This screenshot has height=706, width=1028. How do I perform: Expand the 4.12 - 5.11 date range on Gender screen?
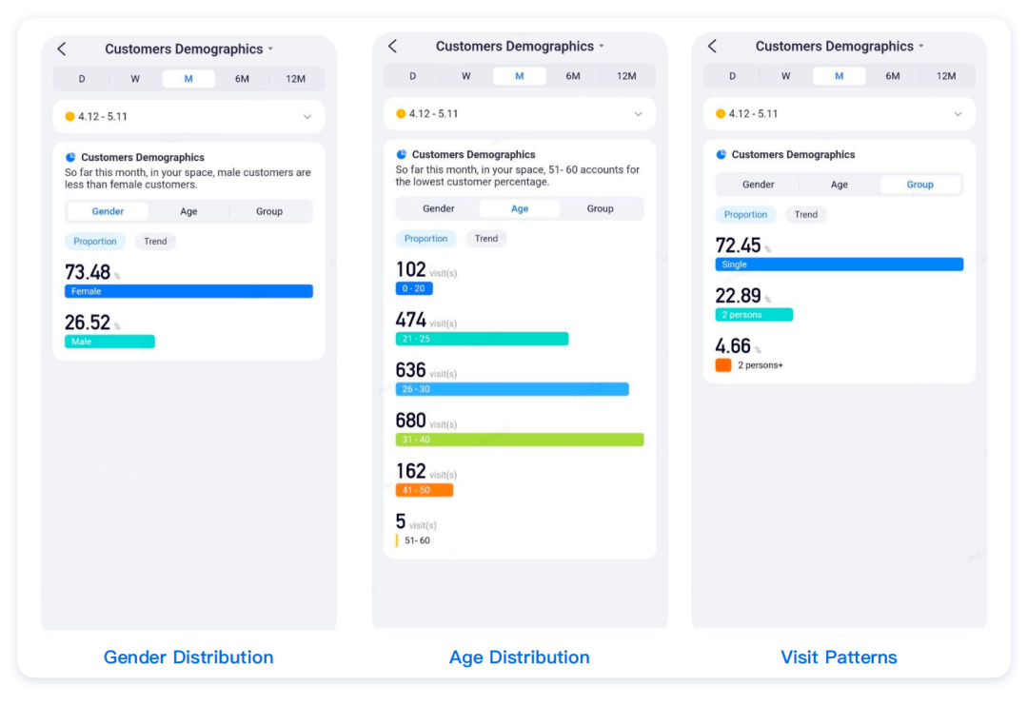coord(306,117)
